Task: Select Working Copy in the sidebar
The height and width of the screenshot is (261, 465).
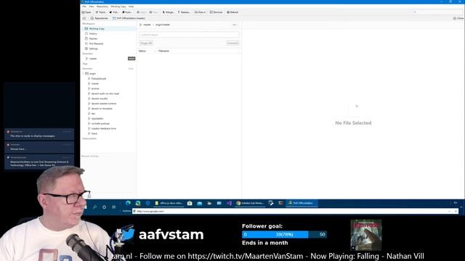Action: [x=108, y=29]
